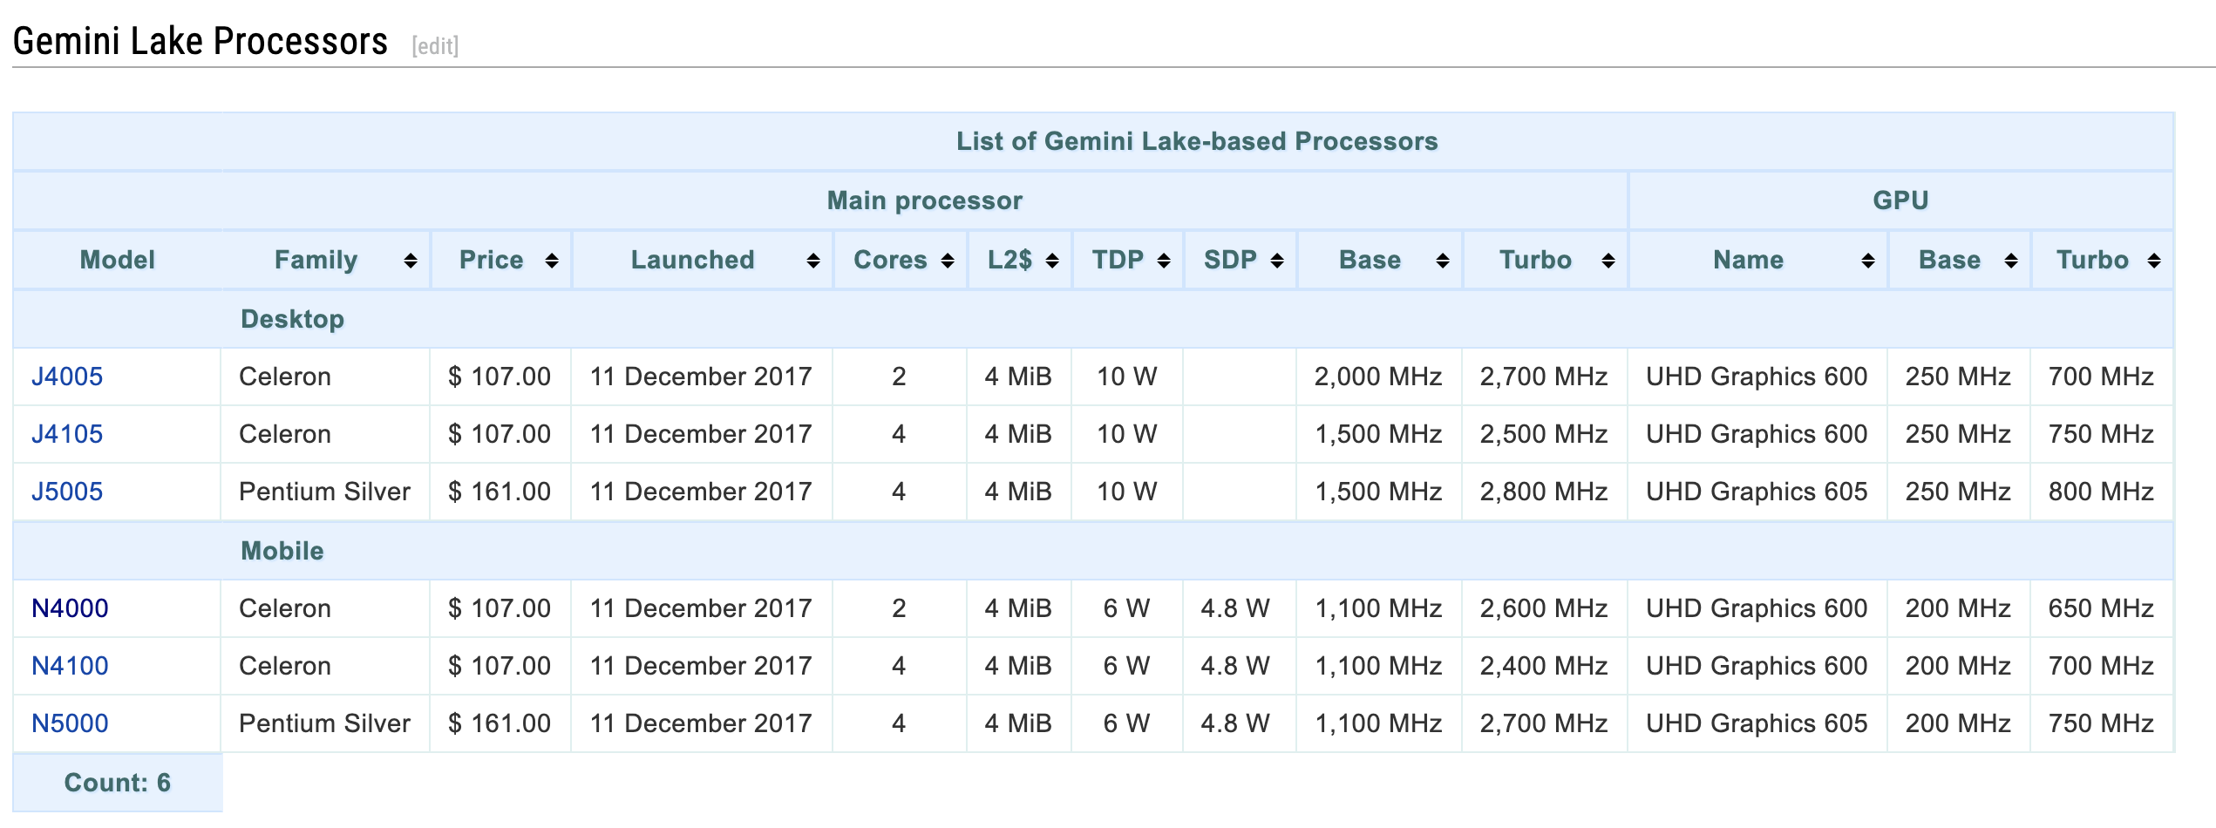2216x828 pixels.
Task: Click the "10 W" TDP cell for J4105
Action: click(1126, 434)
